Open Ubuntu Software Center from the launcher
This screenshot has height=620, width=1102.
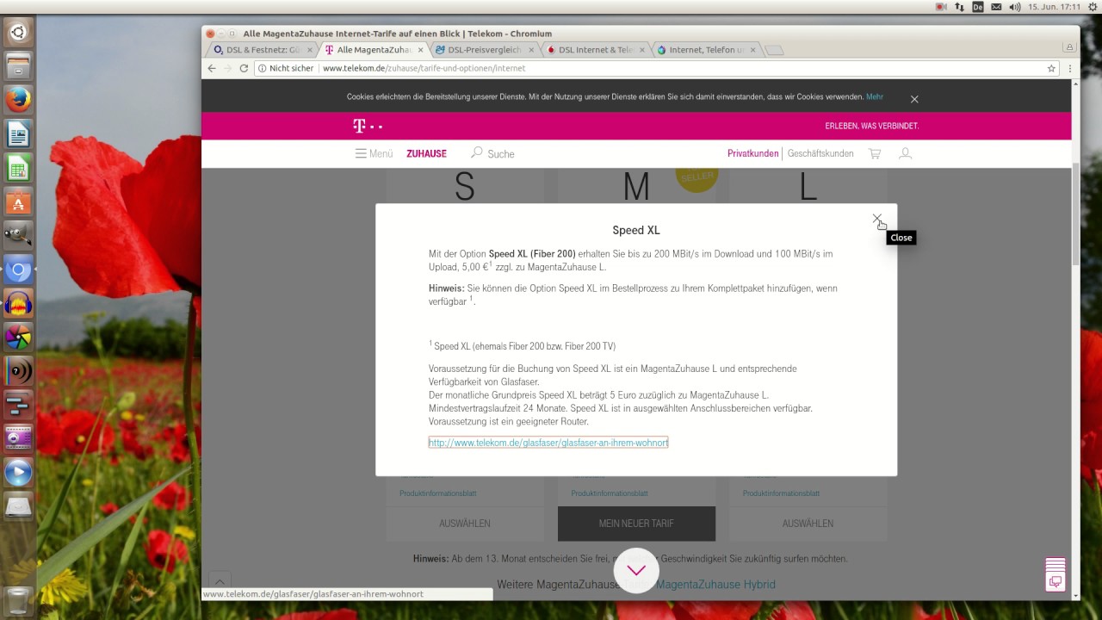(18, 202)
